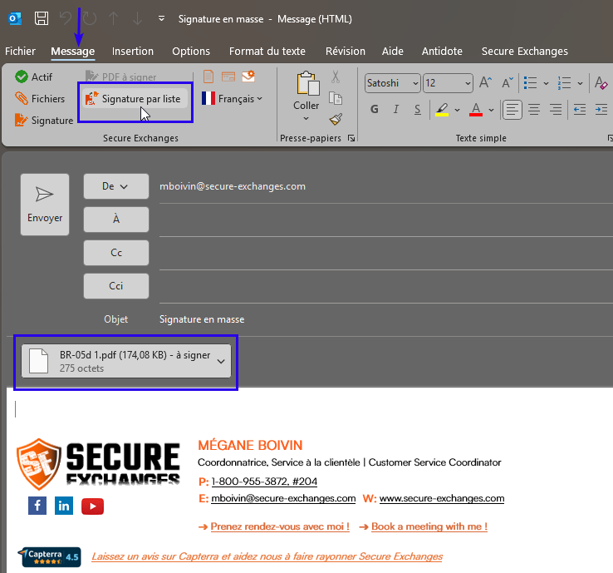Open the Fichier tab
Image resolution: width=613 pixels, height=573 pixels.
pos(20,52)
